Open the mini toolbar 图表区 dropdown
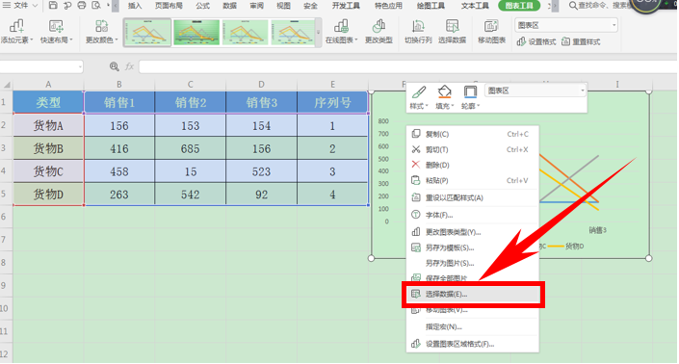This screenshot has height=364, width=679. 582,91
